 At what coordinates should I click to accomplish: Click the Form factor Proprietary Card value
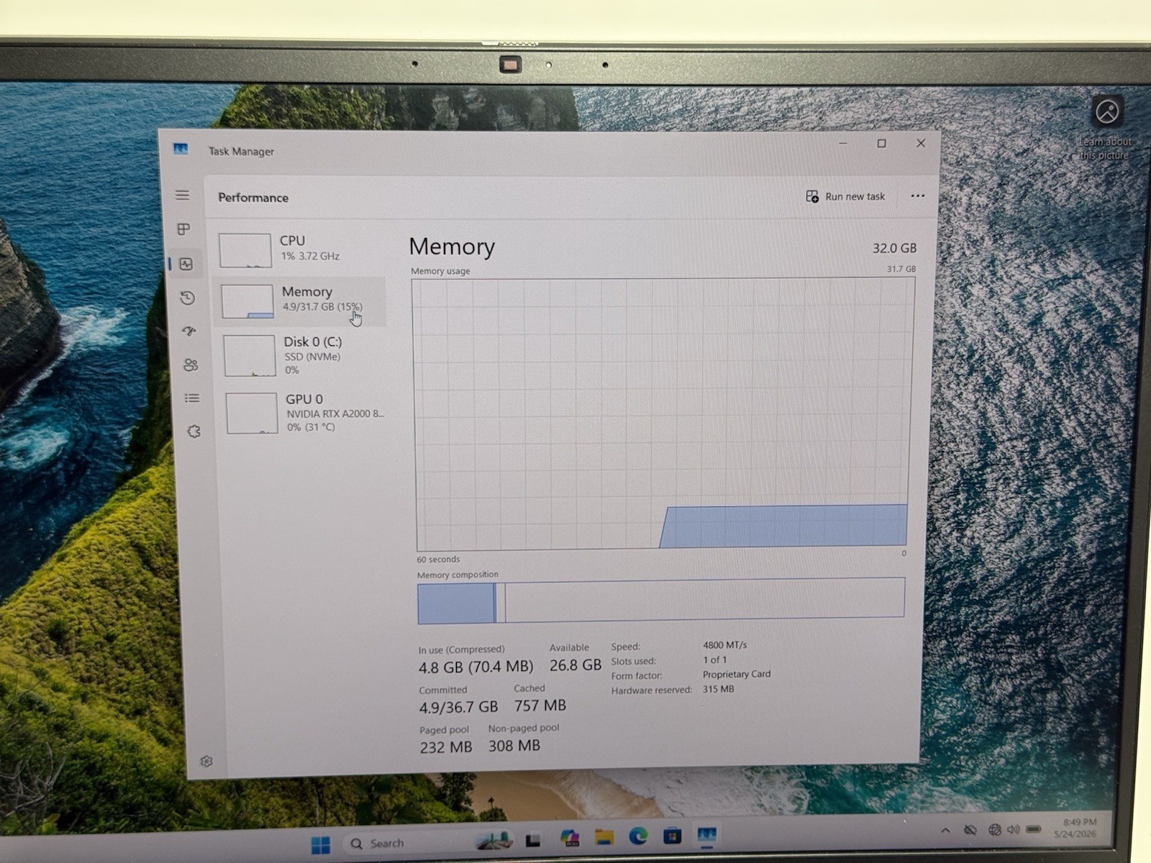pos(737,675)
